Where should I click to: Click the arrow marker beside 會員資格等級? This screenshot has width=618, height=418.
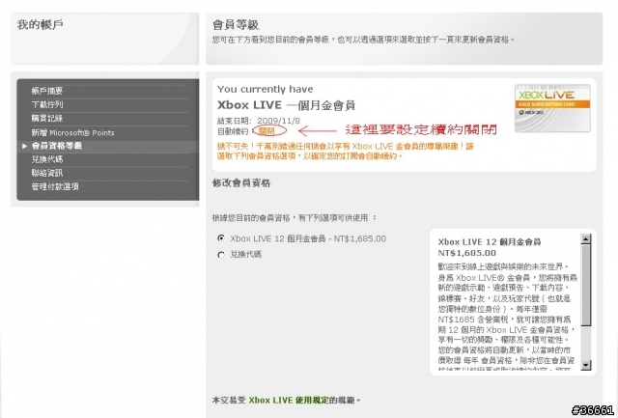[x=24, y=146]
